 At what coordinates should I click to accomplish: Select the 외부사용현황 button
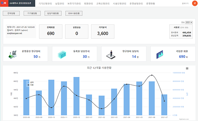[x=74, y=13]
